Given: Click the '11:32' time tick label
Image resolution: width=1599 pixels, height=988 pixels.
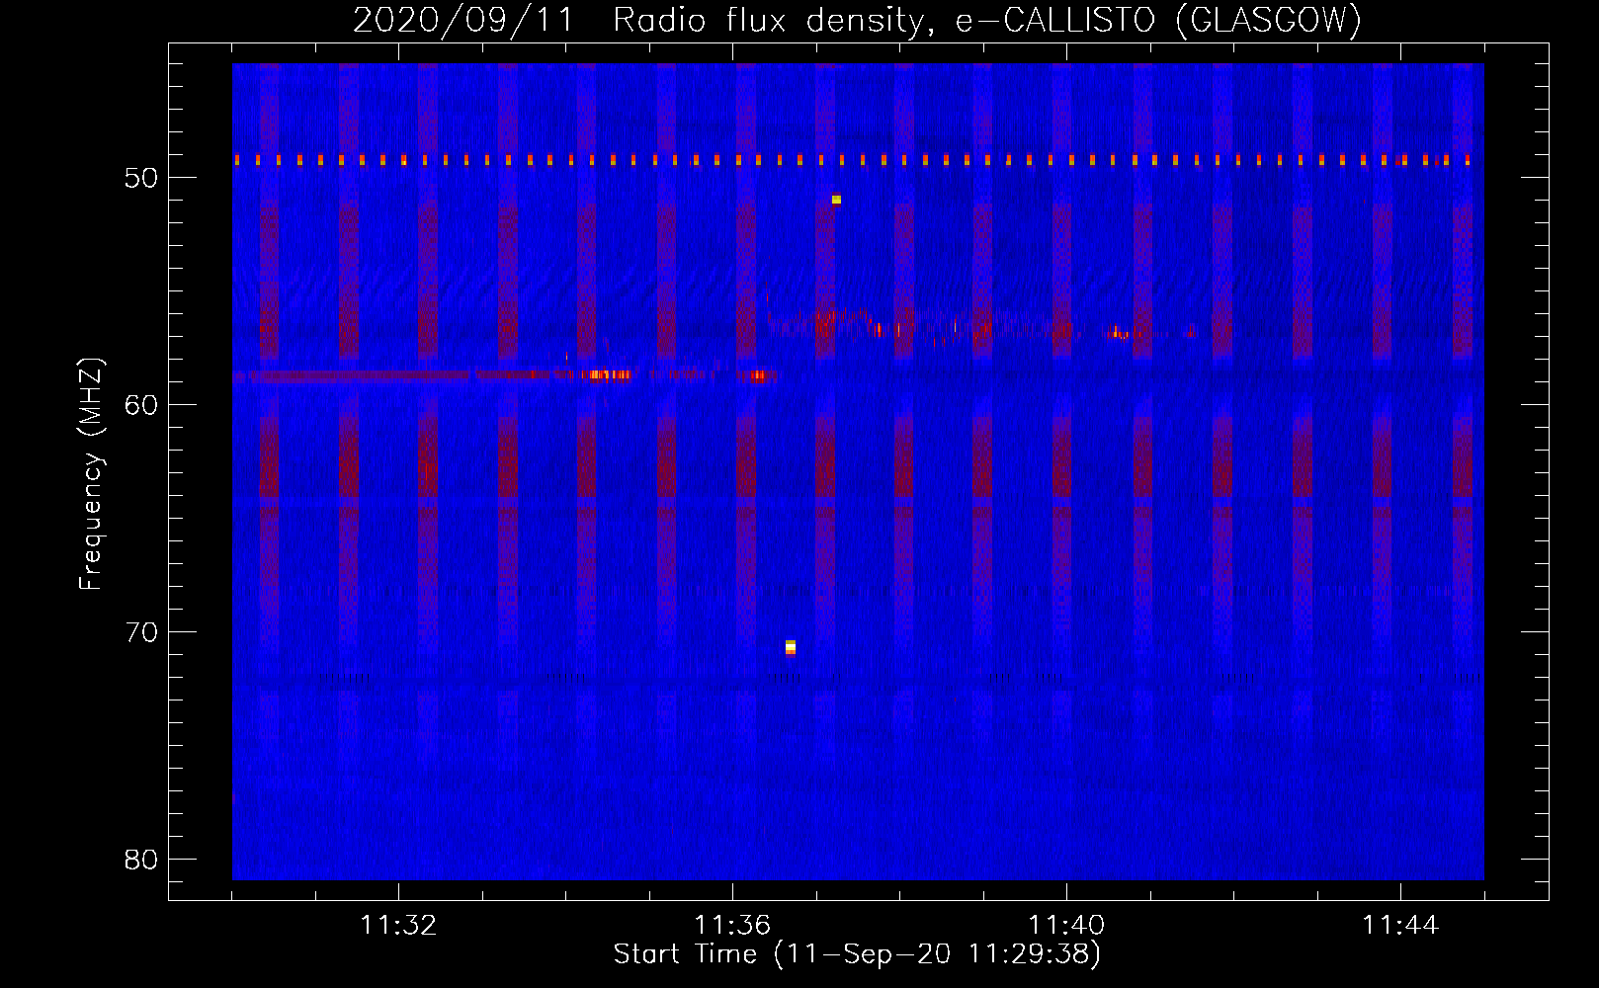Looking at the screenshot, I should [398, 925].
